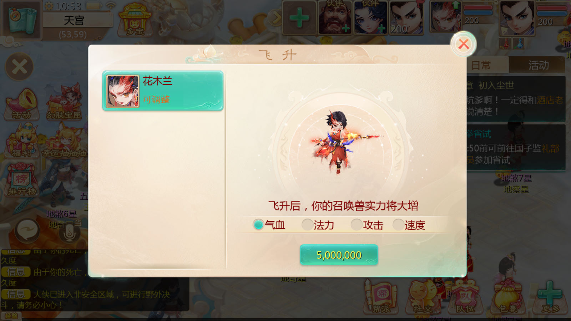Tap the green plus add-partner slot
Image resolution: width=571 pixels, height=321 pixels.
coord(299,17)
